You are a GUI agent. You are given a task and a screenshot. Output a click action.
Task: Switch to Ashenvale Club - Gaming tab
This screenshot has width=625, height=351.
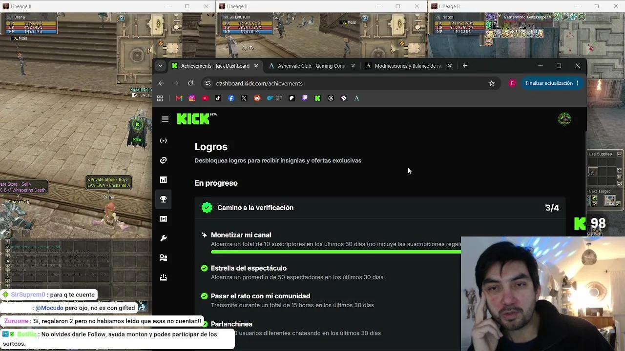[x=311, y=66]
